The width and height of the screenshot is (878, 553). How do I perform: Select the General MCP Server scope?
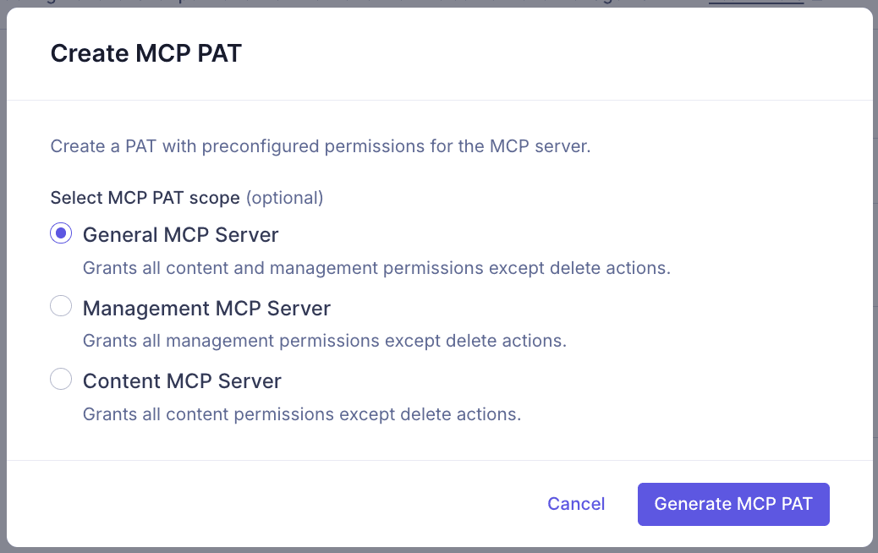tap(61, 233)
